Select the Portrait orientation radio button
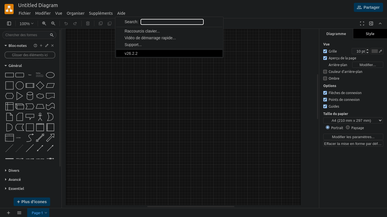Screen dimensions: 387x217 pyautogui.click(x=328, y=127)
